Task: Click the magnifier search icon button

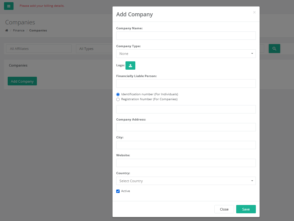Action: (274, 49)
